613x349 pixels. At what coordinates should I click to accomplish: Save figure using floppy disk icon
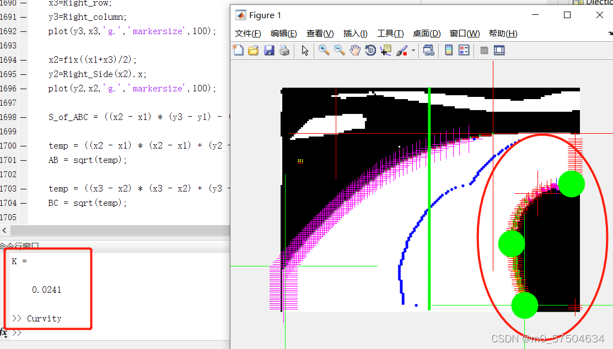tap(269, 50)
